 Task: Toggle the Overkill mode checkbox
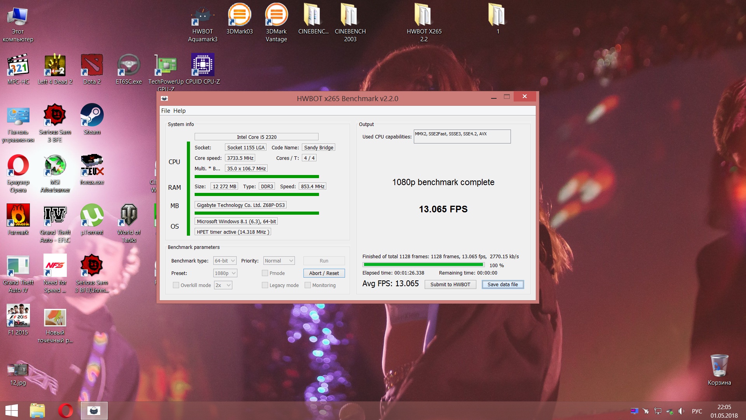(x=176, y=285)
